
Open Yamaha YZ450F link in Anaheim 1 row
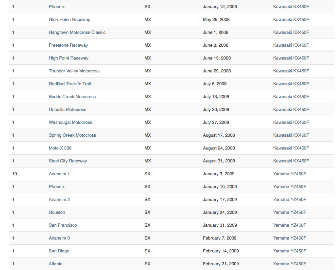[290, 174]
